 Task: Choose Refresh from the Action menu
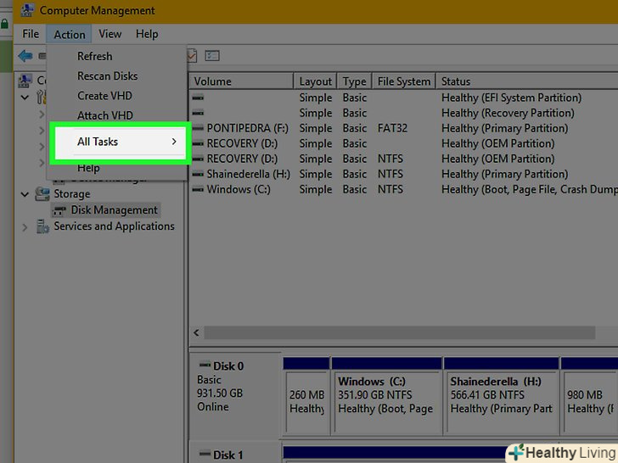coord(94,56)
